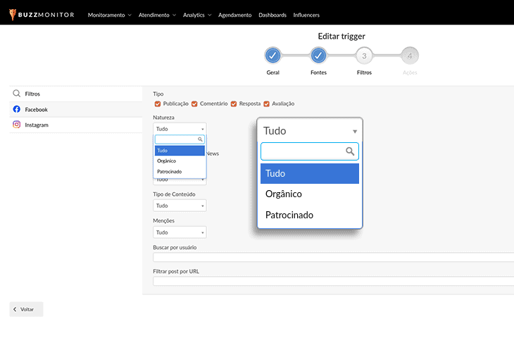
Task: Open the Analytics menu
Action: (x=196, y=15)
